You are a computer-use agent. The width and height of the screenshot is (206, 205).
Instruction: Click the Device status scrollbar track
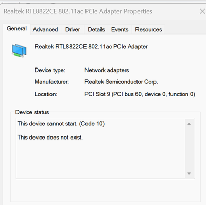(x=189, y=149)
